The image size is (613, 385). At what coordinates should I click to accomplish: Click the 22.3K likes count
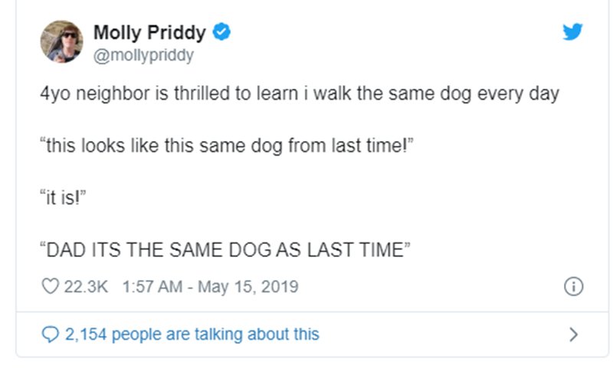coord(86,286)
